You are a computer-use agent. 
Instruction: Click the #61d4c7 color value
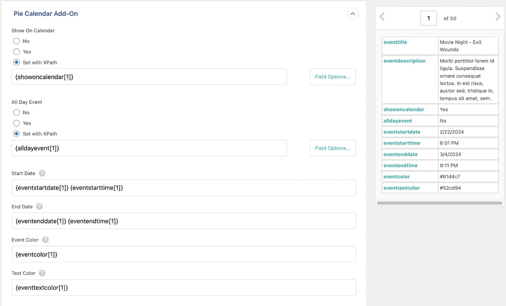click(450, 177)
